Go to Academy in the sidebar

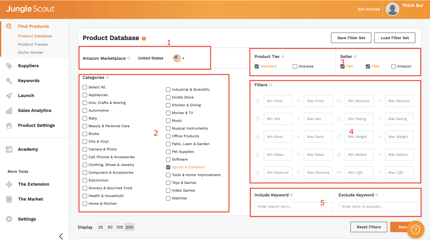tap(28, 149)
